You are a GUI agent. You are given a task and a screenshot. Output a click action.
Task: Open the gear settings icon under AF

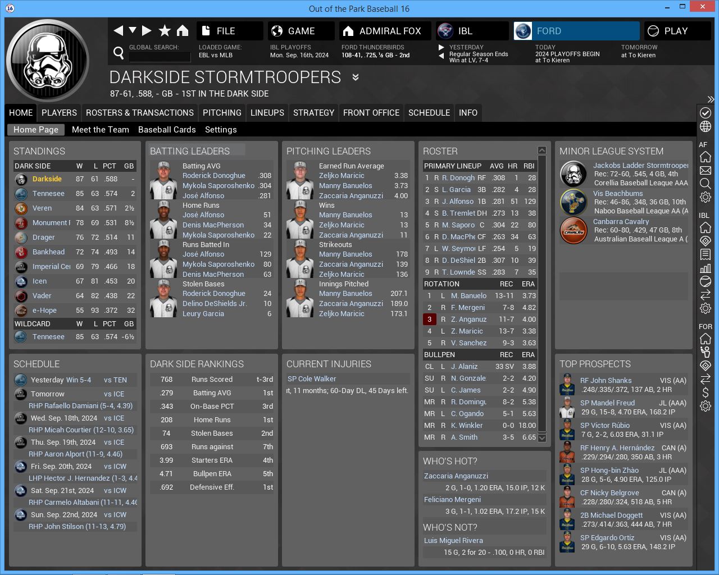point(706,197)
